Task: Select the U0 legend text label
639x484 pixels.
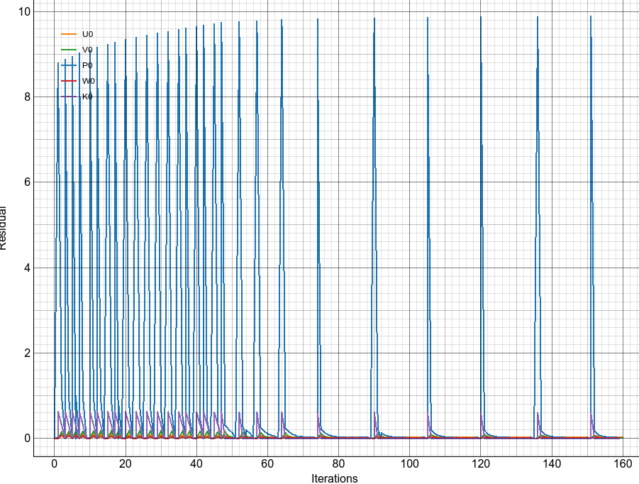Action: coord(88,34)
